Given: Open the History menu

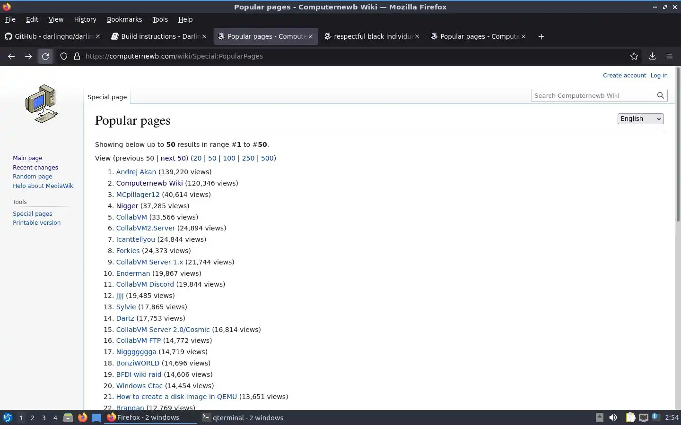Looking at the screenshot, I should pos(85,19).
